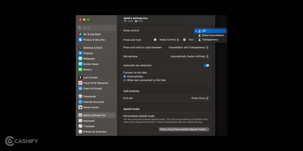Click the green Battery icon

click(x=80, y=70)
